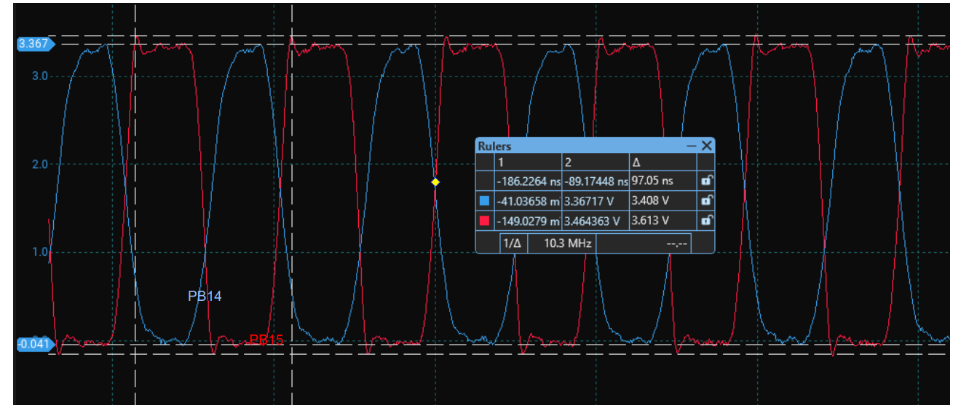Minimize the Rulers panel

pos(691,146)
